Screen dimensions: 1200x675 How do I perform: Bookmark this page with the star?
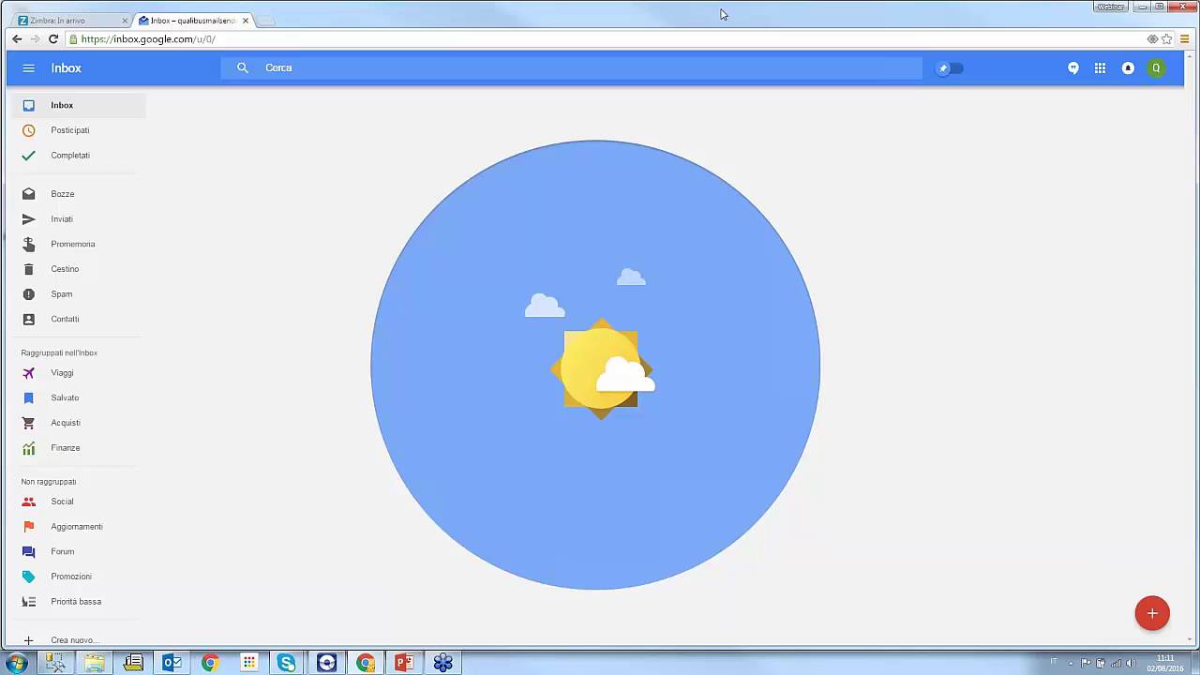pyautogui.click(x=1167, y=39)
